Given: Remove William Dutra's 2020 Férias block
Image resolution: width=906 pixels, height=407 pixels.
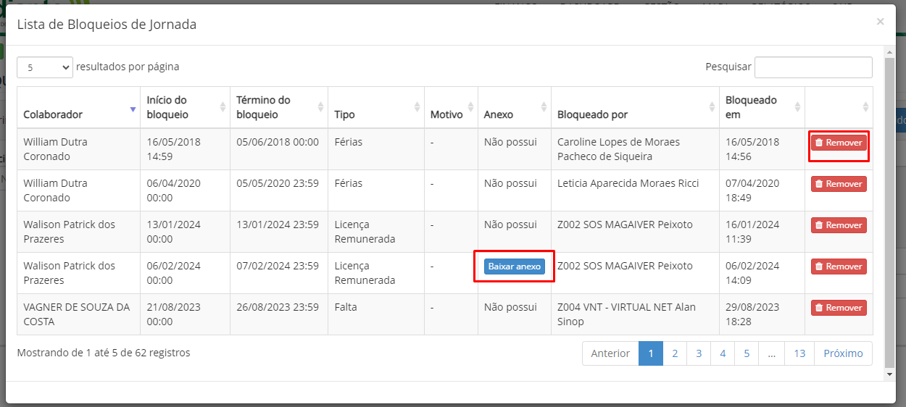Looking at the screenshot, I should coord(839,184).
